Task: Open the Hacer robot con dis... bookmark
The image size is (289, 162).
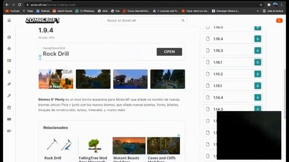Action: click(195, 11)
